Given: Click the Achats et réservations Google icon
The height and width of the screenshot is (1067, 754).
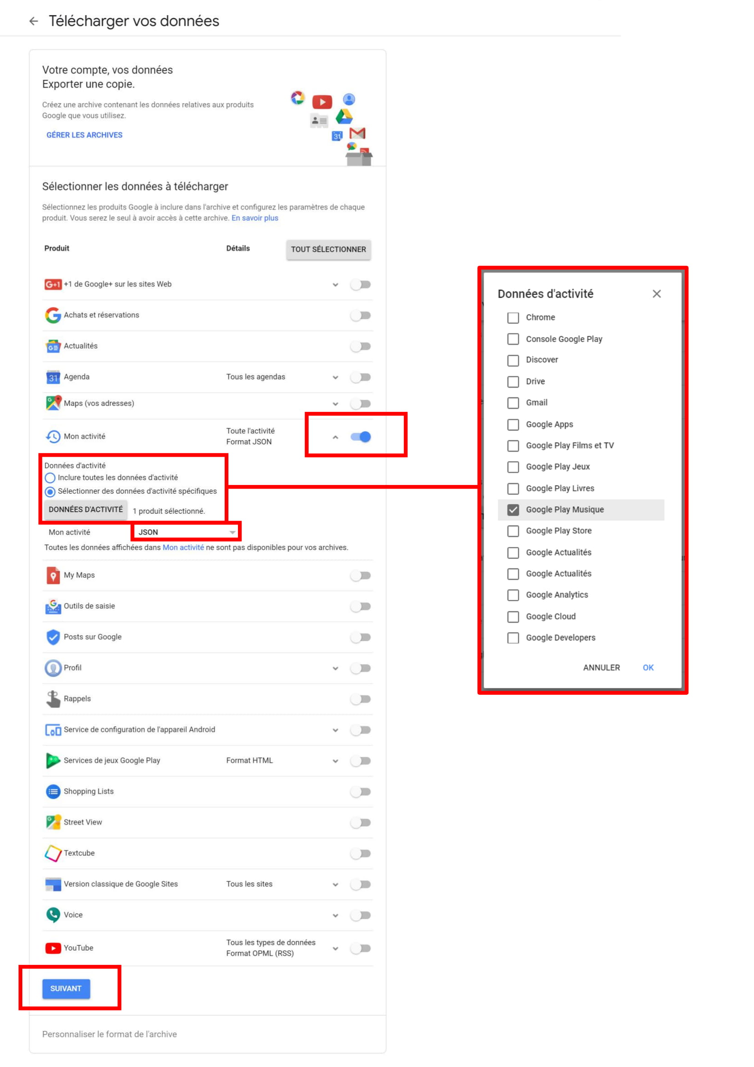Looking at the screenshot, I should coord(53,315).
